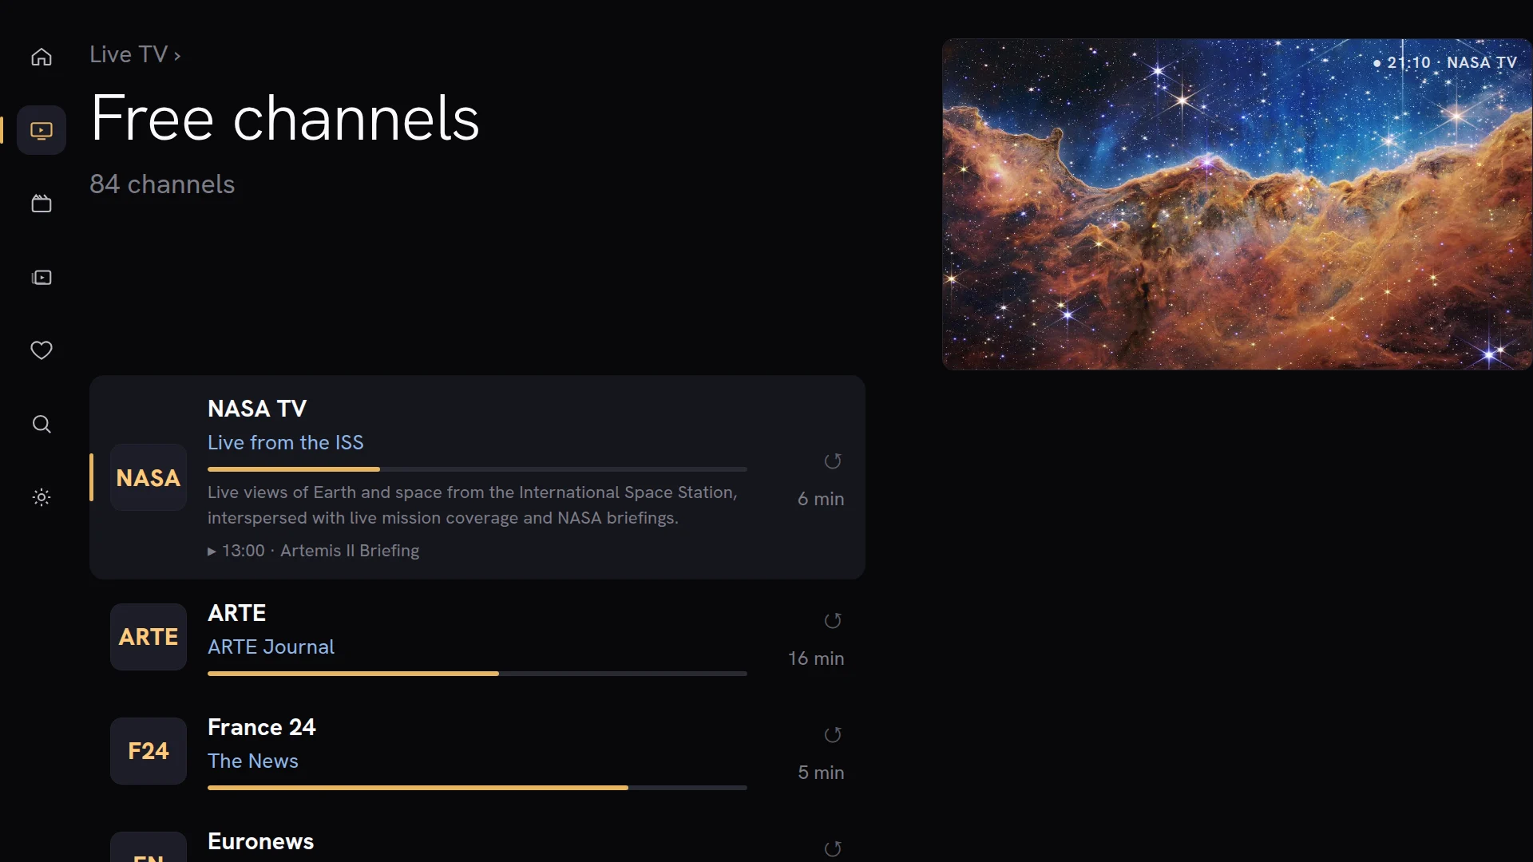Open the Recordings video library sidebar icon
1533x862 pixels.
(42, 277)
